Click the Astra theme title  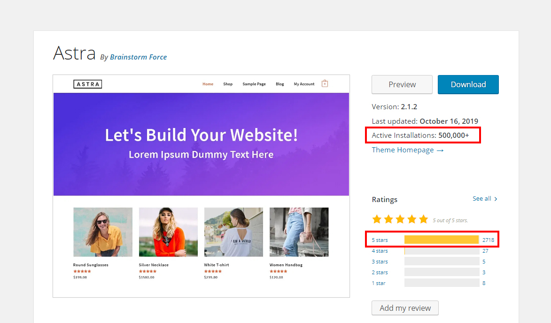pos(74,53)
